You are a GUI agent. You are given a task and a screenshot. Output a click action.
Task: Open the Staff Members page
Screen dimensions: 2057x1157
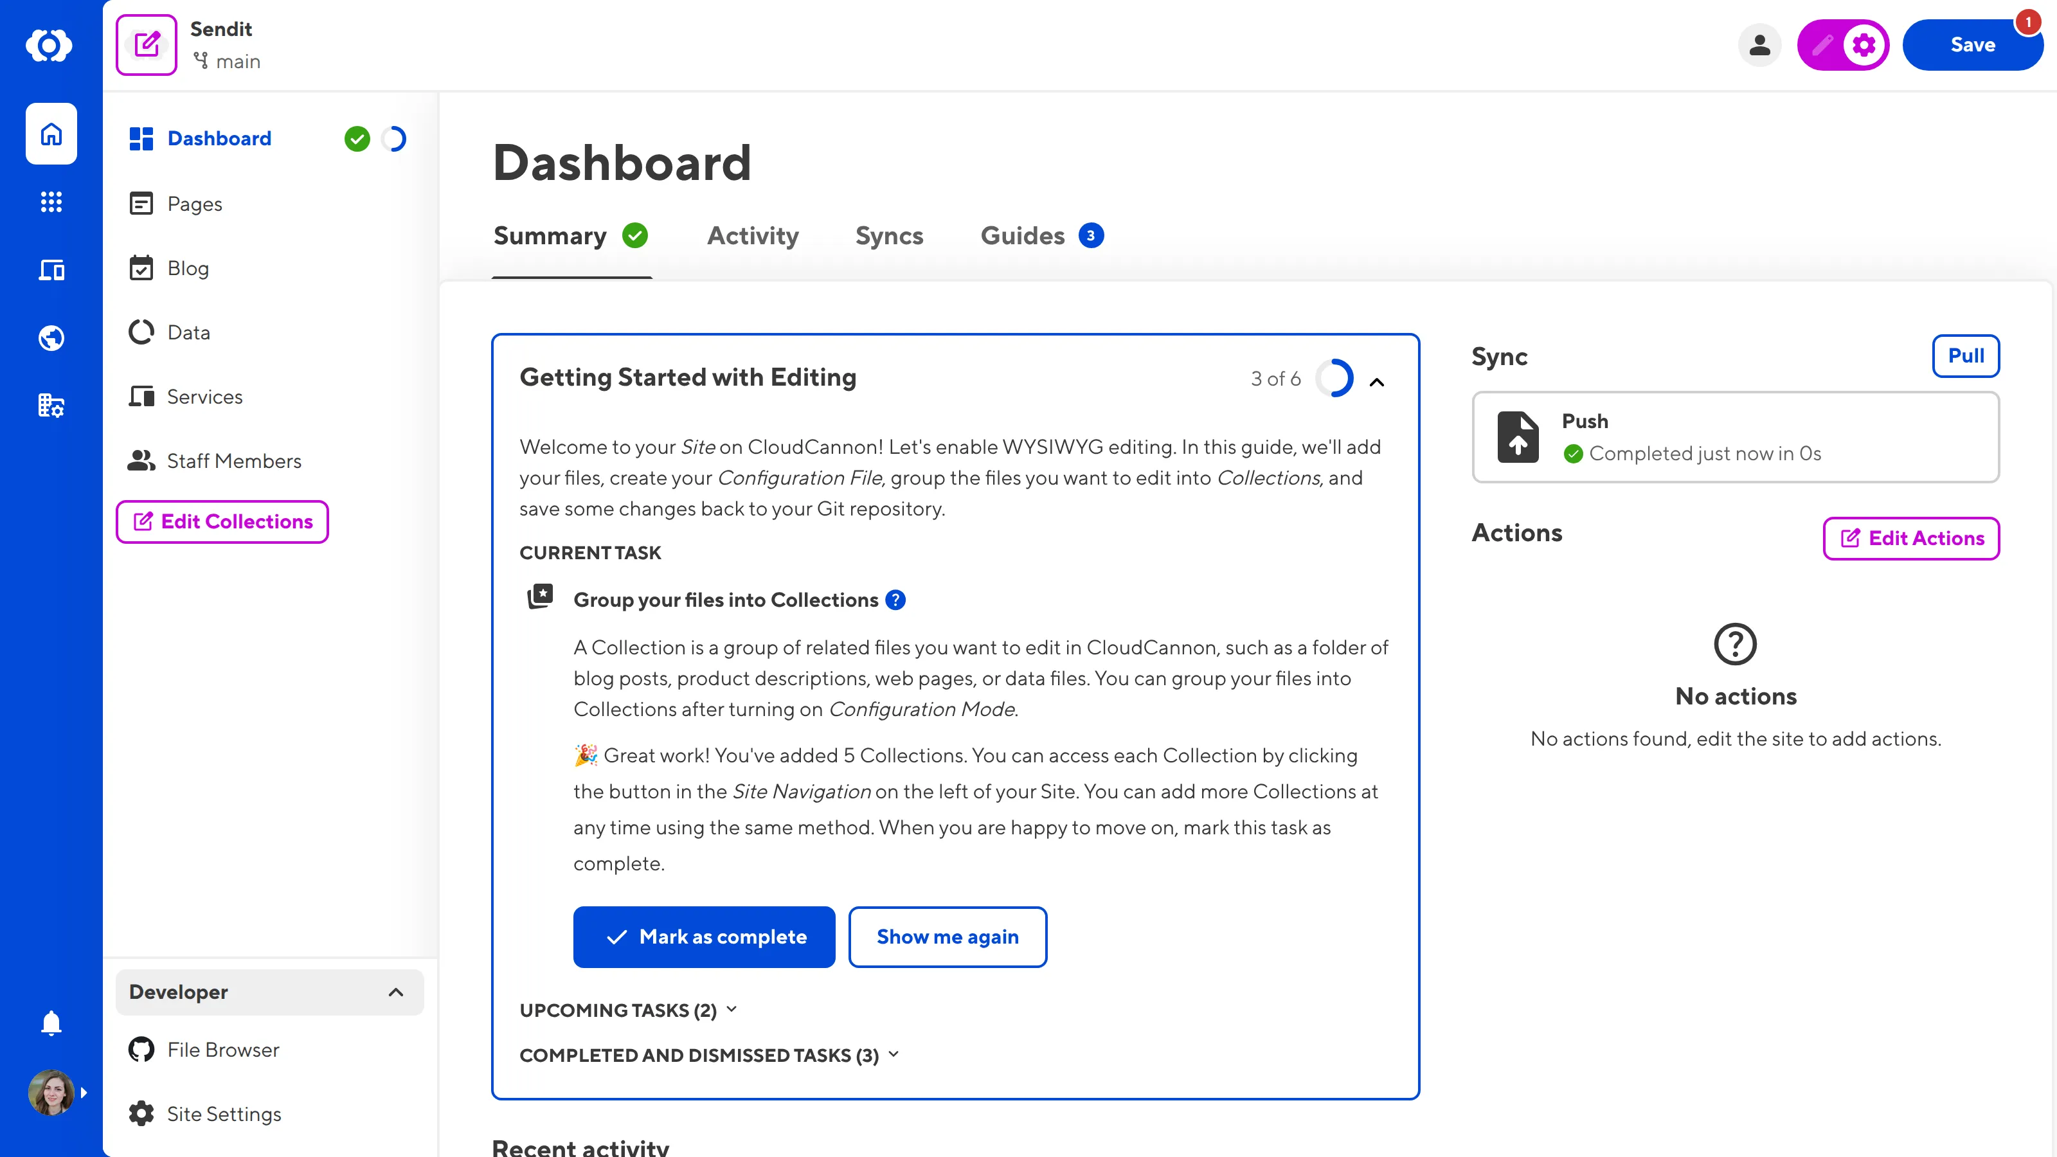point(234,460)
